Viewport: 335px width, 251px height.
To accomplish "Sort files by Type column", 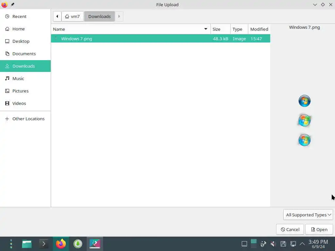I will [x=239, y=29].
